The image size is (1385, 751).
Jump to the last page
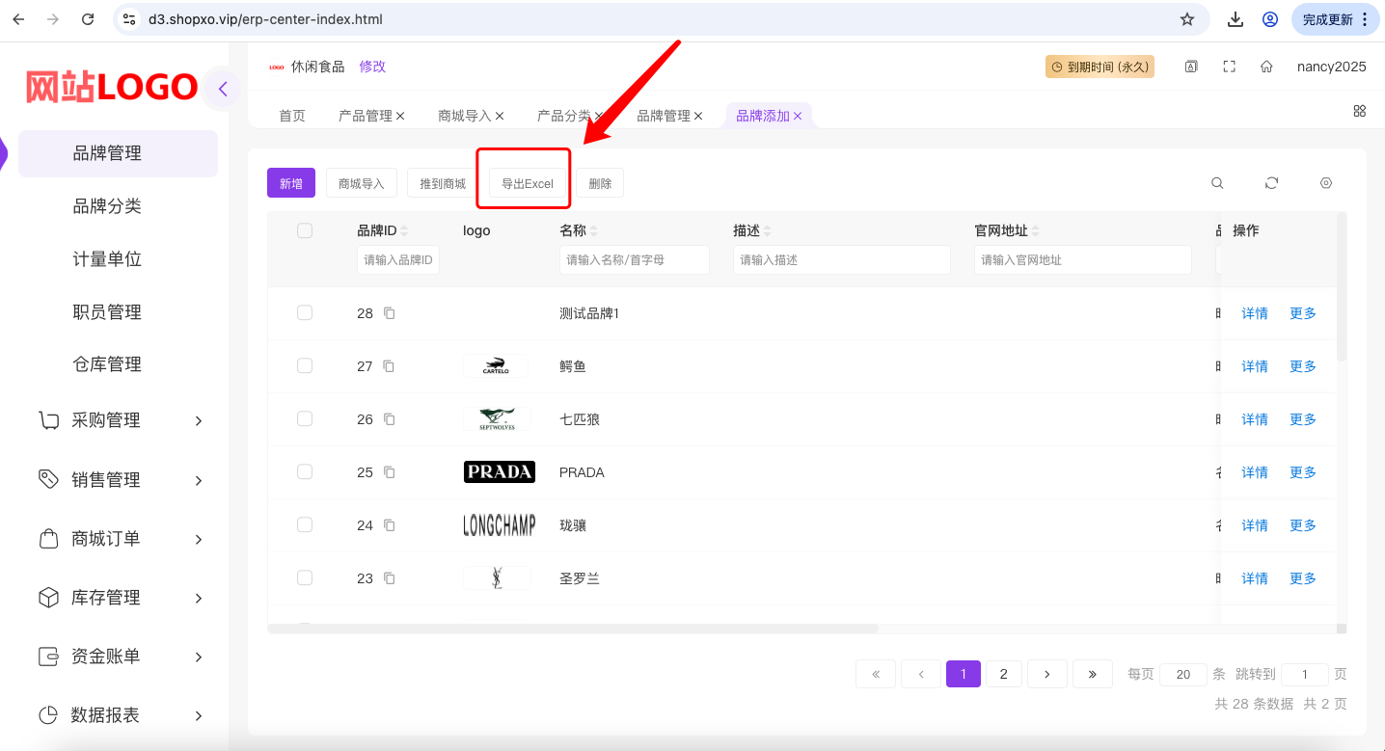pyautogui.click(x=1093, y=674)
